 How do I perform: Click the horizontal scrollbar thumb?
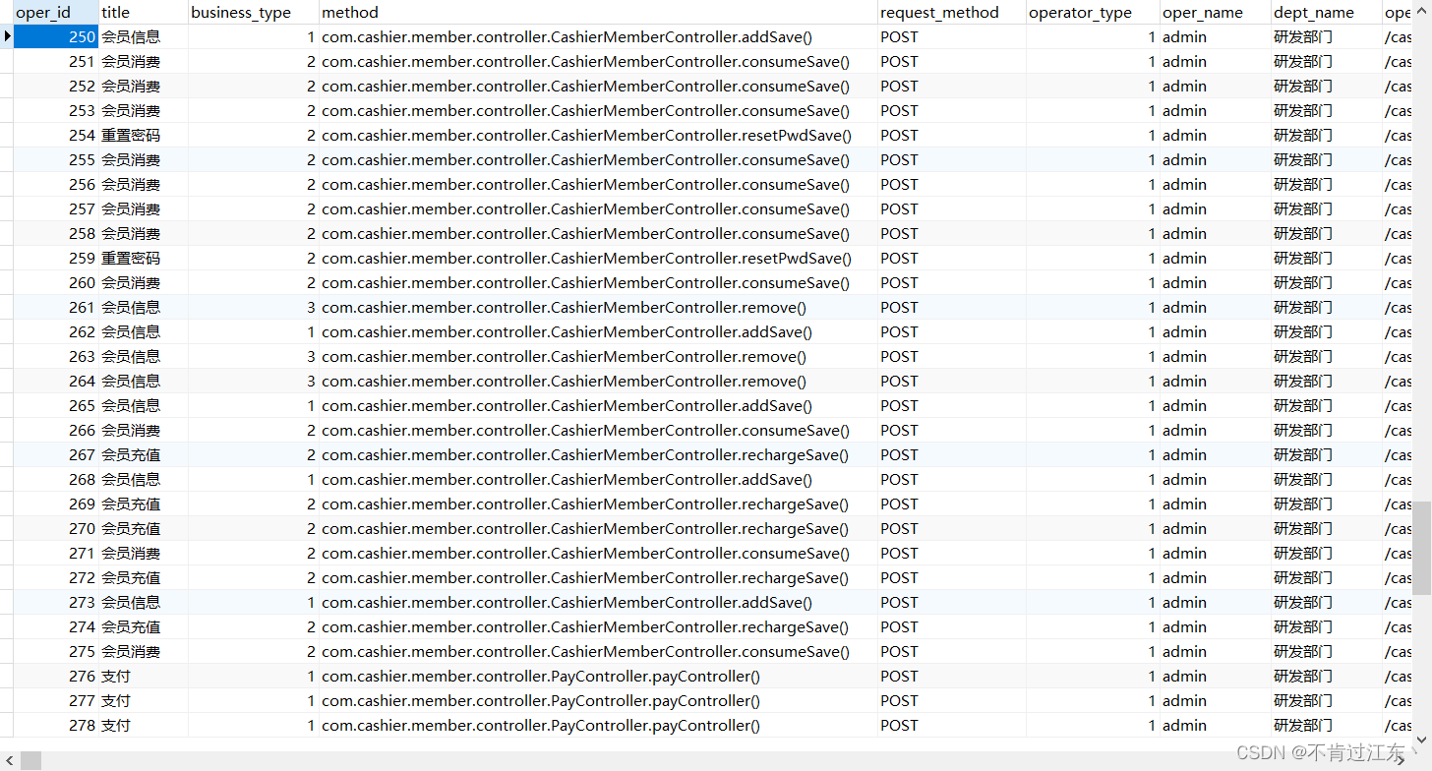pos(31,760)
